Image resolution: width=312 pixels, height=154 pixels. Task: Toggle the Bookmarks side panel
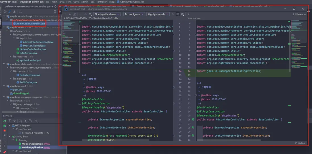[x=1, y=145]
